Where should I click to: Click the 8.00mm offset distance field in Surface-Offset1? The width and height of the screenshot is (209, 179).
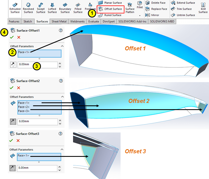coord(37,65)
